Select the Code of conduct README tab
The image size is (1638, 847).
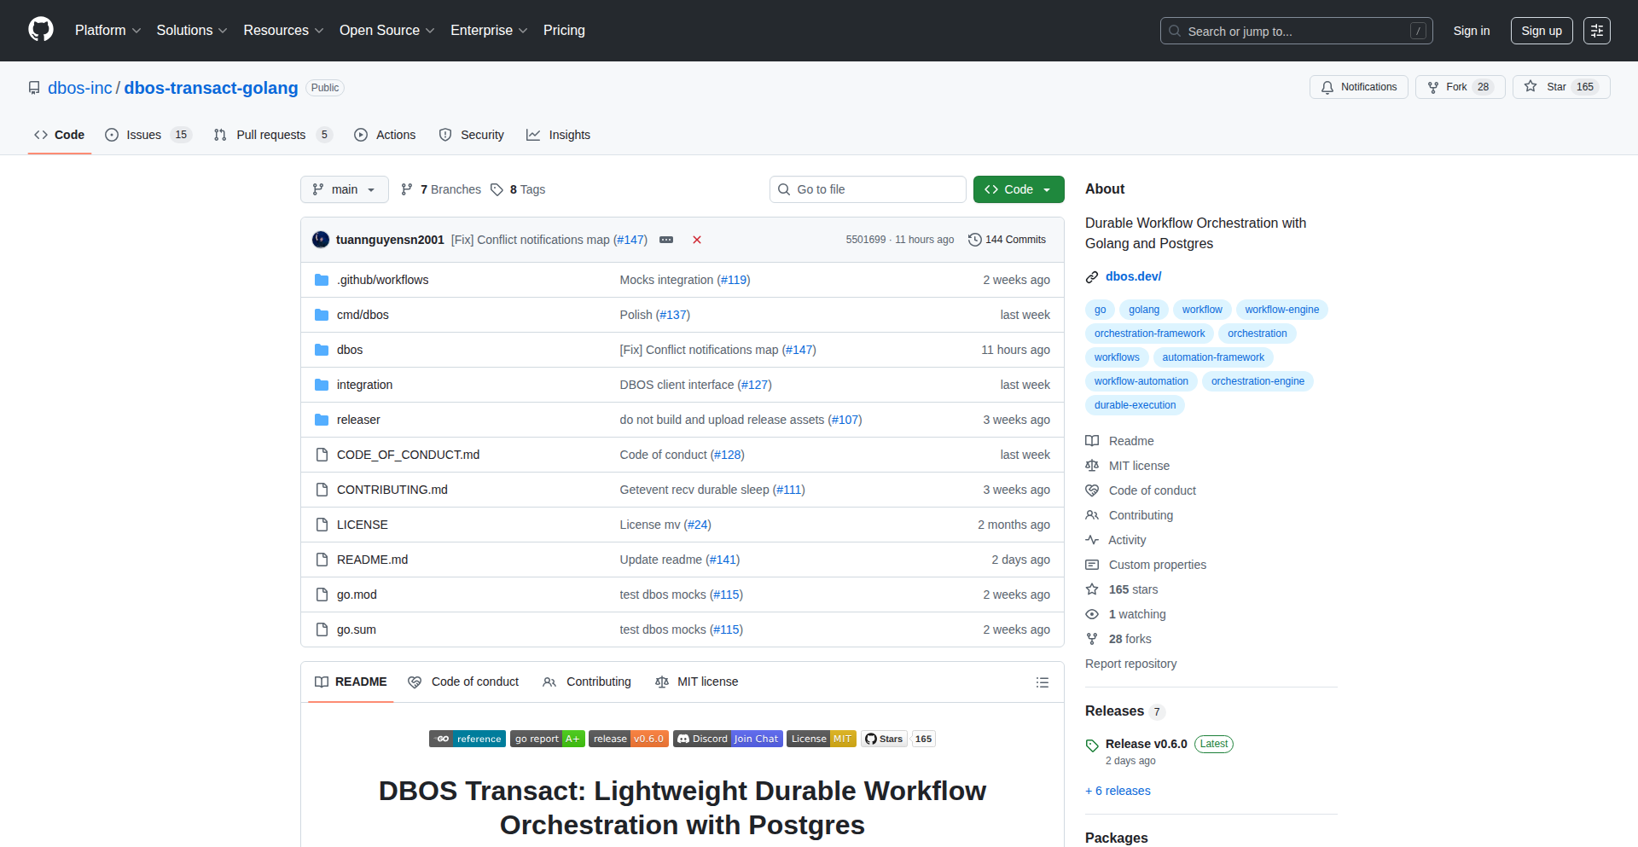click(x=464, y=682)
